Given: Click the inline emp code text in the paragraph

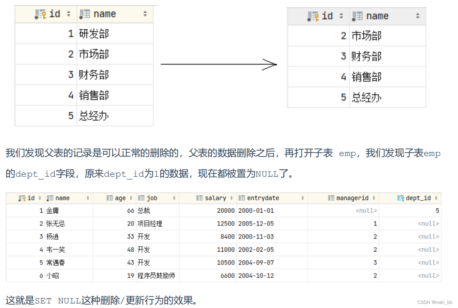Looking at the screenshot, I should pyautogui.click(x=347, y=153).
